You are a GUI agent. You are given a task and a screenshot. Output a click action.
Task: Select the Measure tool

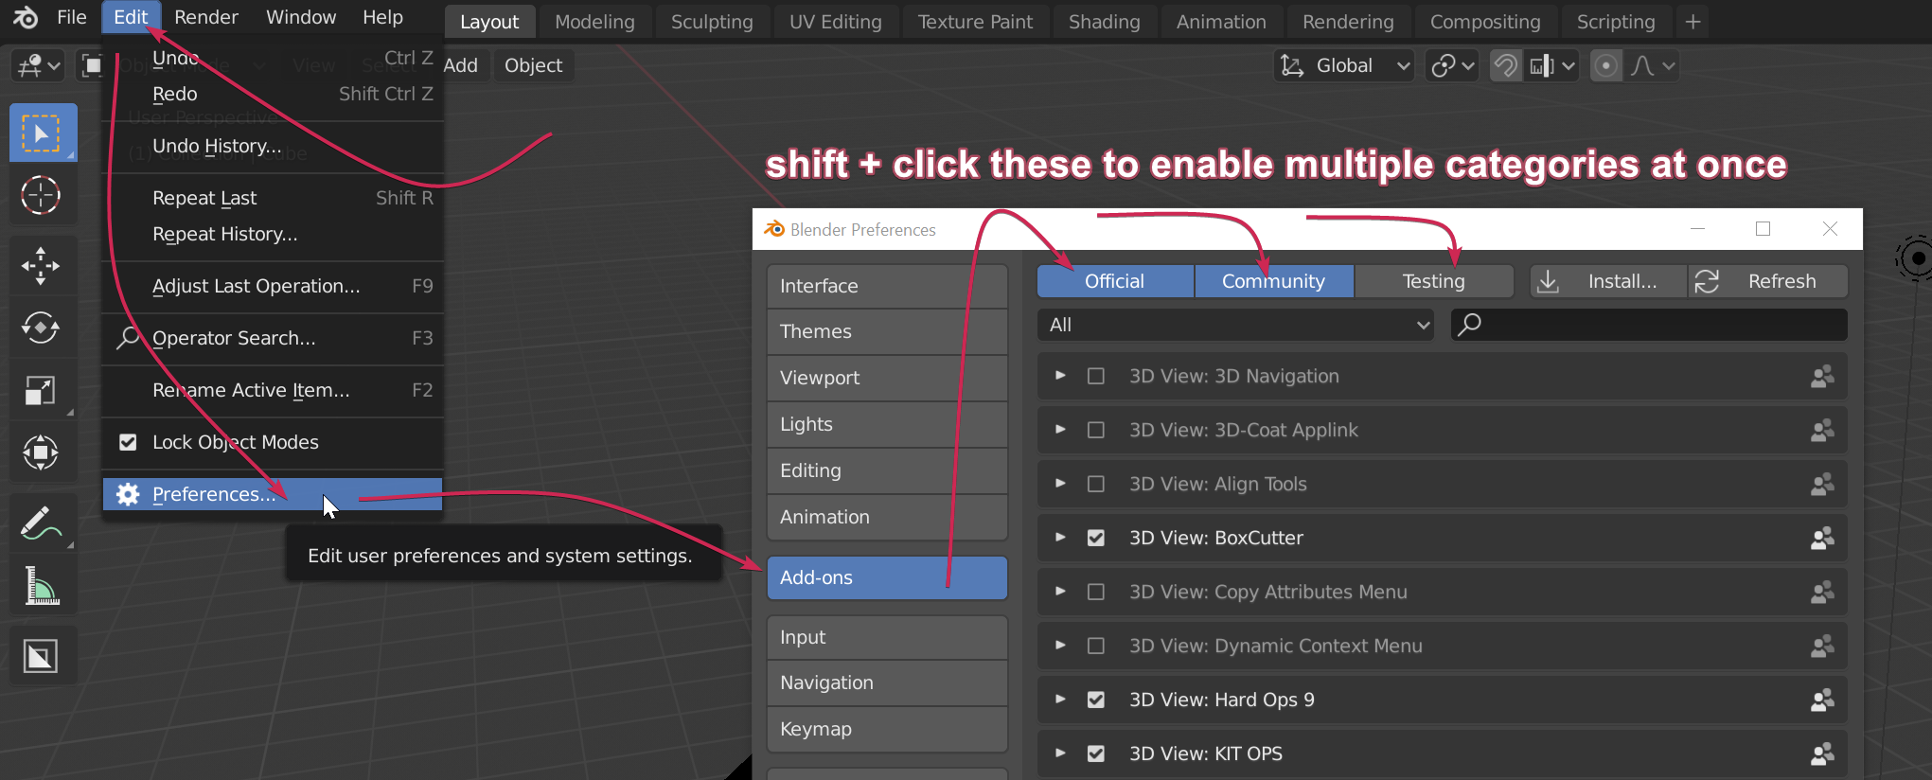(x=42, y=587)
